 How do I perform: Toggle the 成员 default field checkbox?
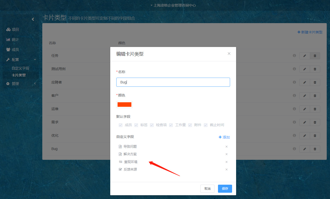coord(121,125)
